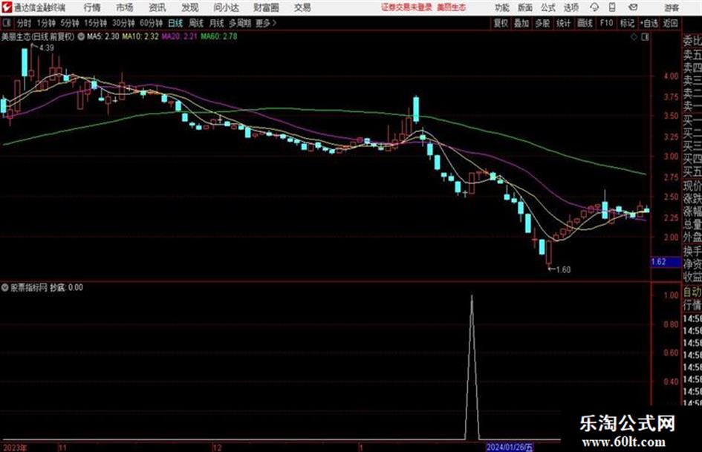Click the 美丽生态(日线 前复权) chart title
702x452 pixels.
38,36
